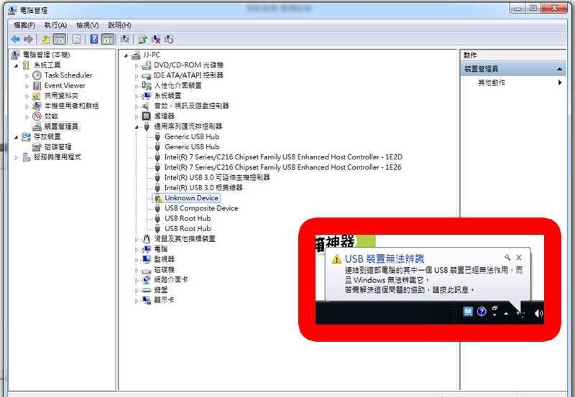The image size is (575, 397).
Task: Click the 監視器 monitor icon
Action: point(147,259)
